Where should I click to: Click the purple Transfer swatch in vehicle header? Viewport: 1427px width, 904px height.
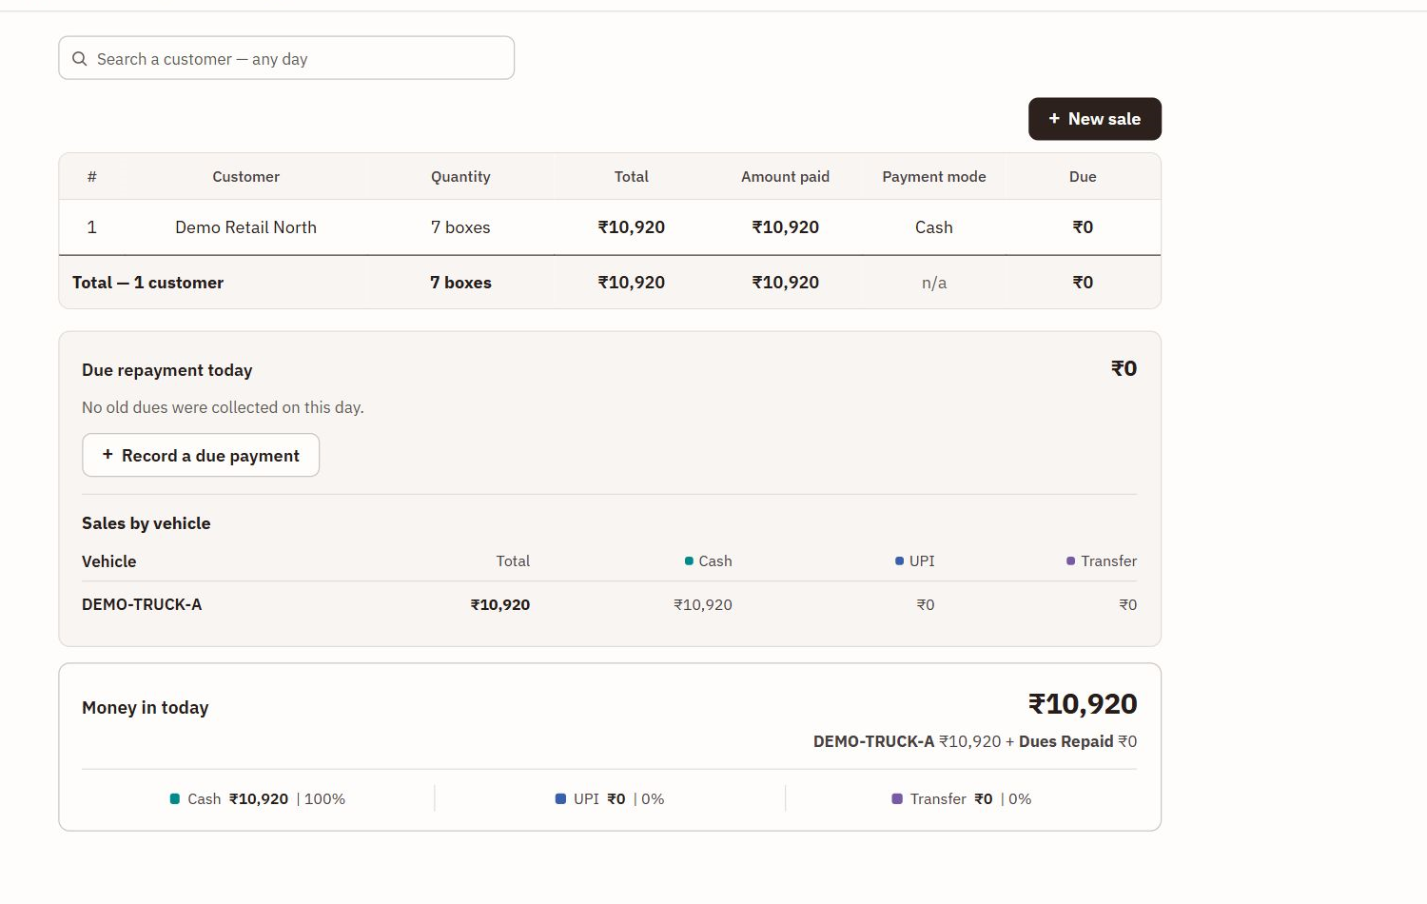pos(1071,561)
